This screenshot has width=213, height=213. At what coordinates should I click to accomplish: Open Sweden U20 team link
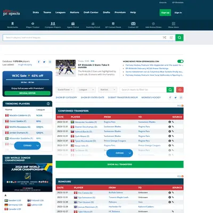pos(15,200)
